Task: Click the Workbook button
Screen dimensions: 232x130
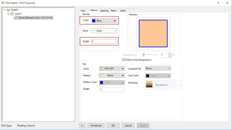Action: (x=96, y=125)
